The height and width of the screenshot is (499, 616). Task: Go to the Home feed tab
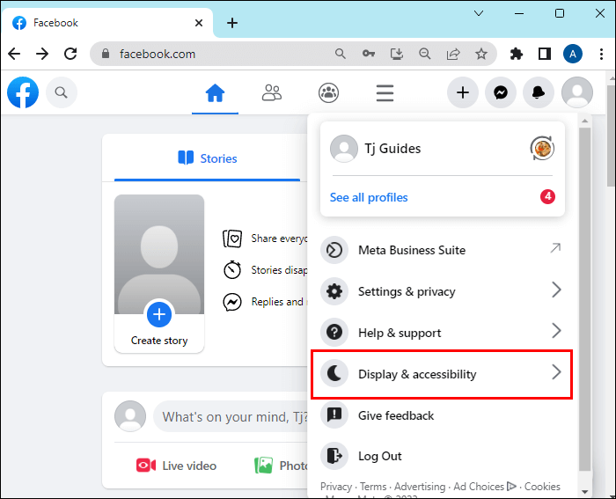(215, 93)
